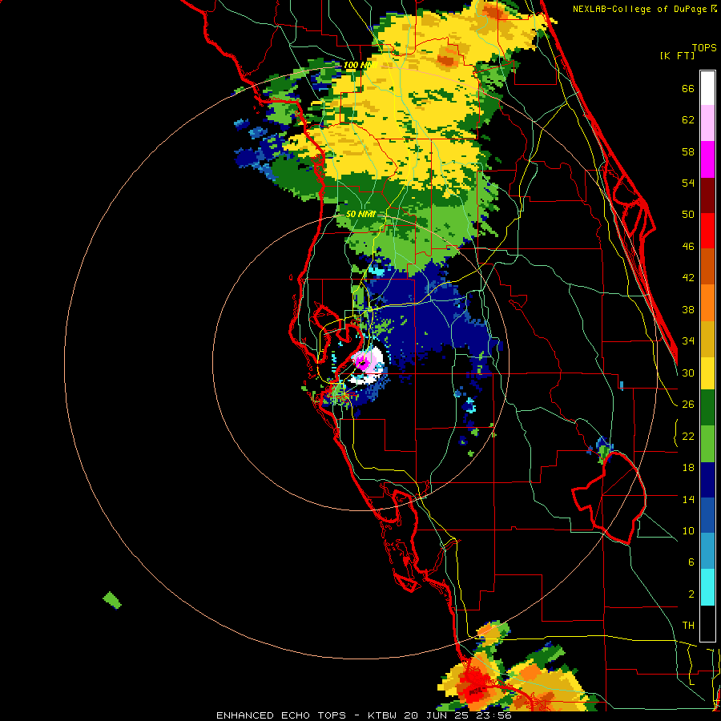Pick the white swatch atop the legend
The image size is (721, 721).
tap(707, 88)
